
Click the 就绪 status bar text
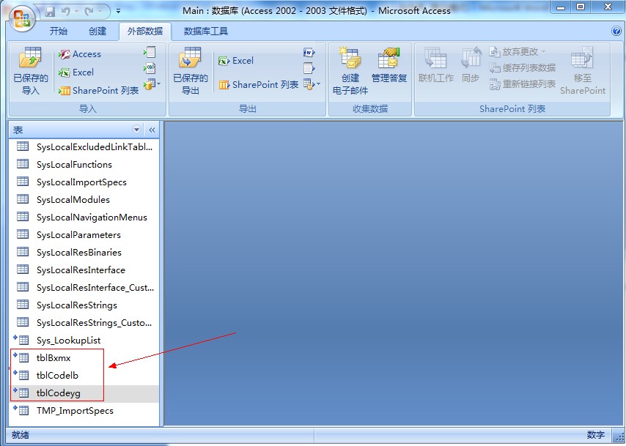point(21,435)
